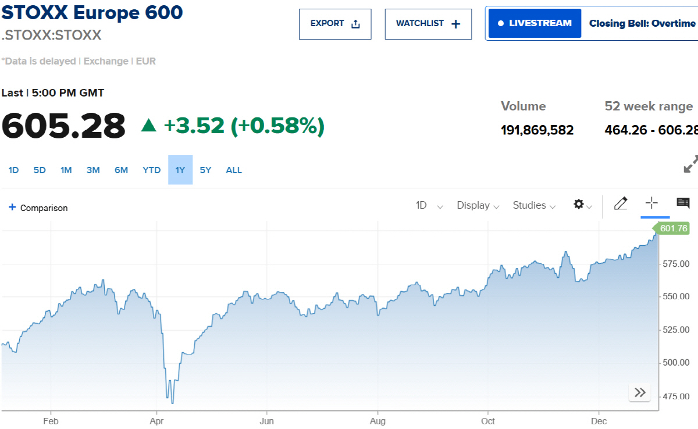Toggle the LIVESTREAM button on
Image resolution: width=698 pixels, height=429 pixels.
tap(534, 23)
